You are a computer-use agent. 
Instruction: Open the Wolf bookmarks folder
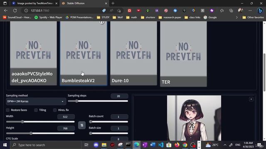tap(118, 17)
